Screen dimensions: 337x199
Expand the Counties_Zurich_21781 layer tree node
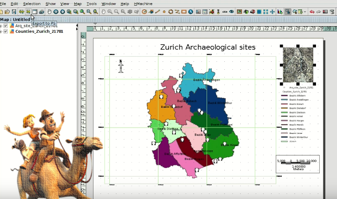(1, 32)
